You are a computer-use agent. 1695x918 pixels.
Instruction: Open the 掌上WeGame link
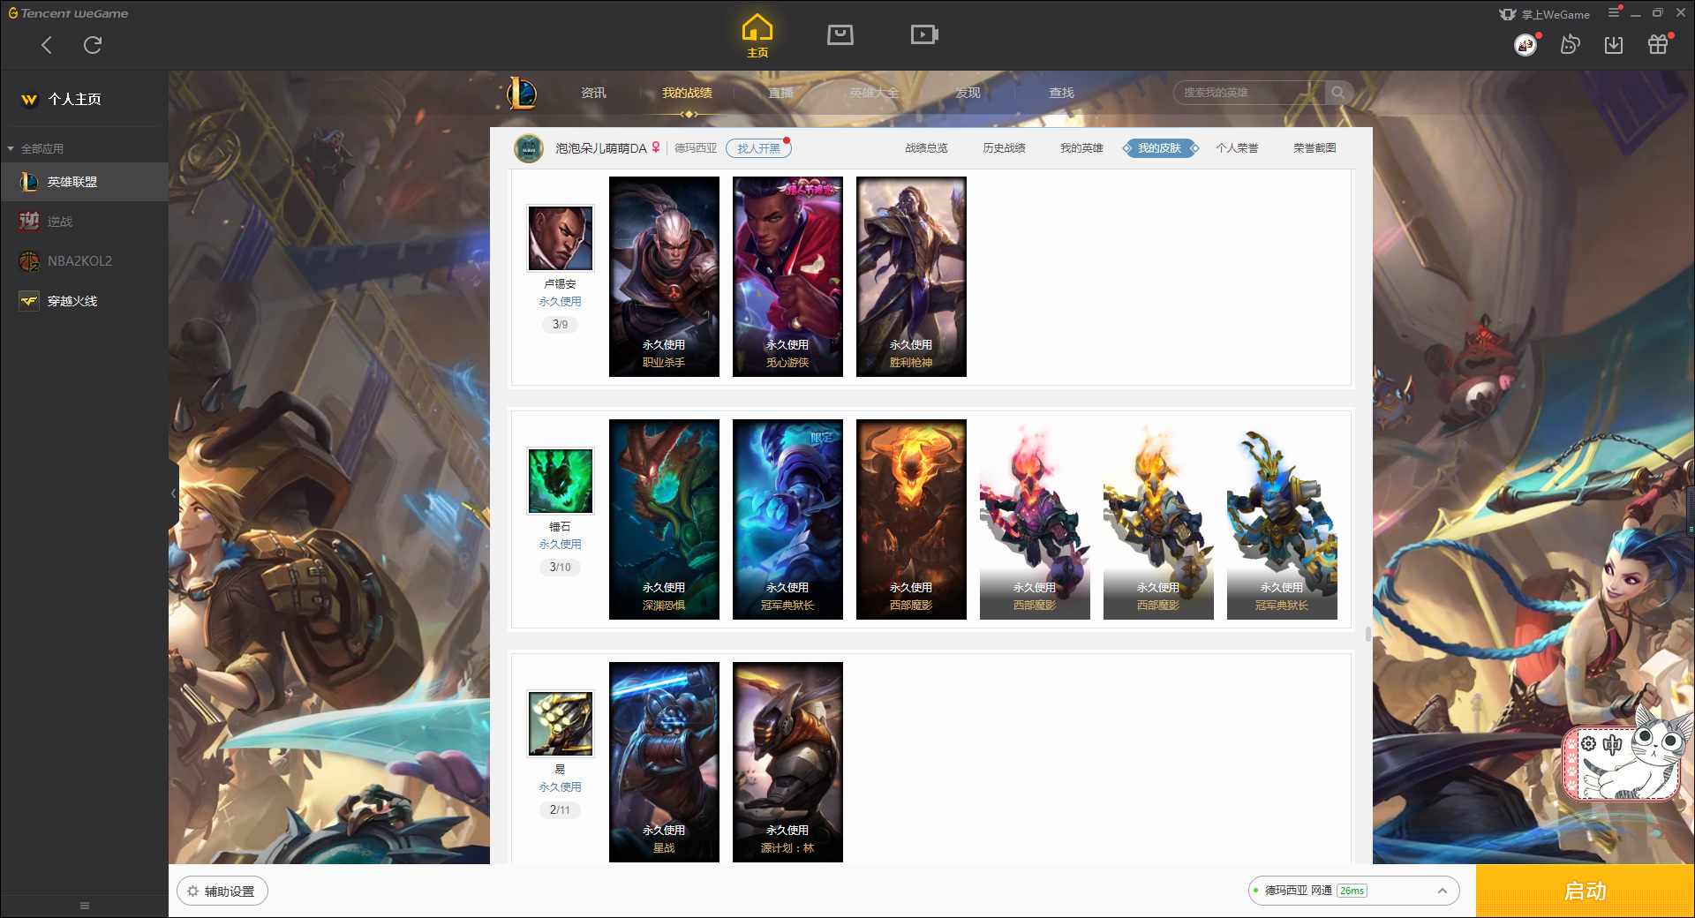click(1545, 14)
